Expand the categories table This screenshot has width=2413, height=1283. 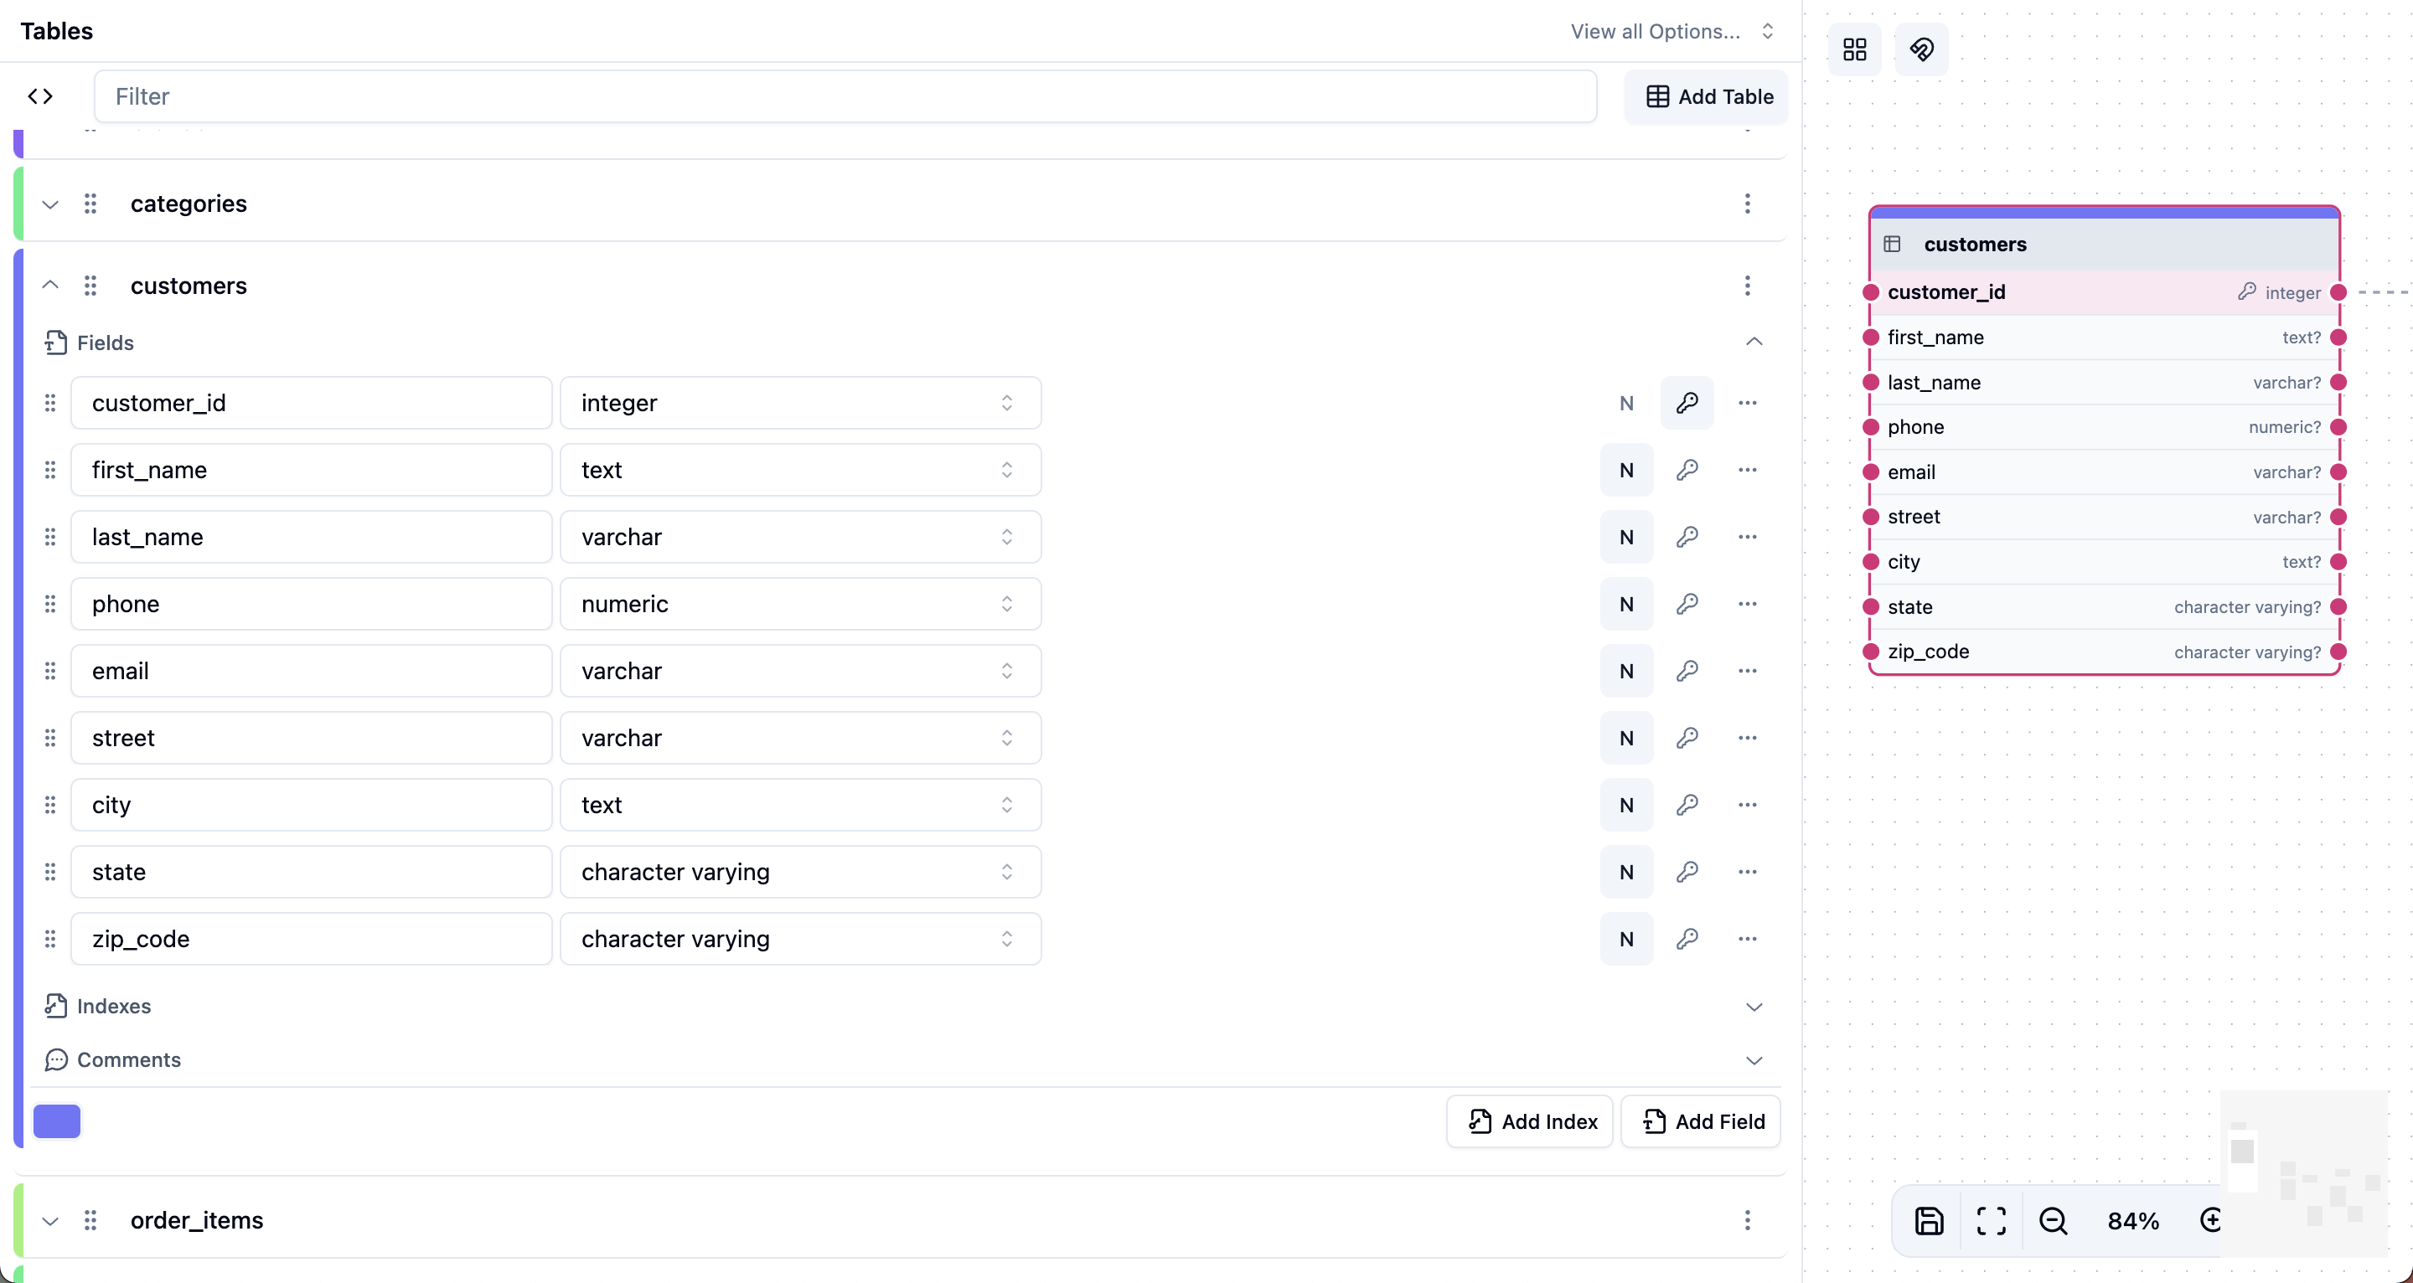(x=50, y=204)
